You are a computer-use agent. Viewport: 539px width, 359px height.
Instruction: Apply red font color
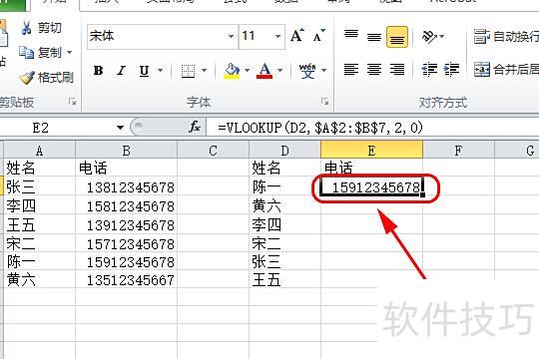pos(265,71)
